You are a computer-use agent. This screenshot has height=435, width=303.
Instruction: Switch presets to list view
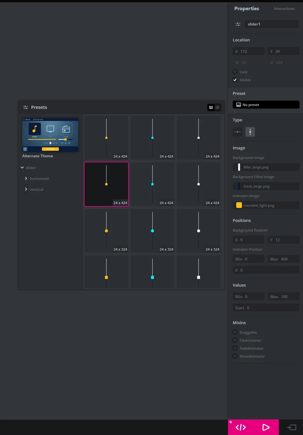point(217,108)
